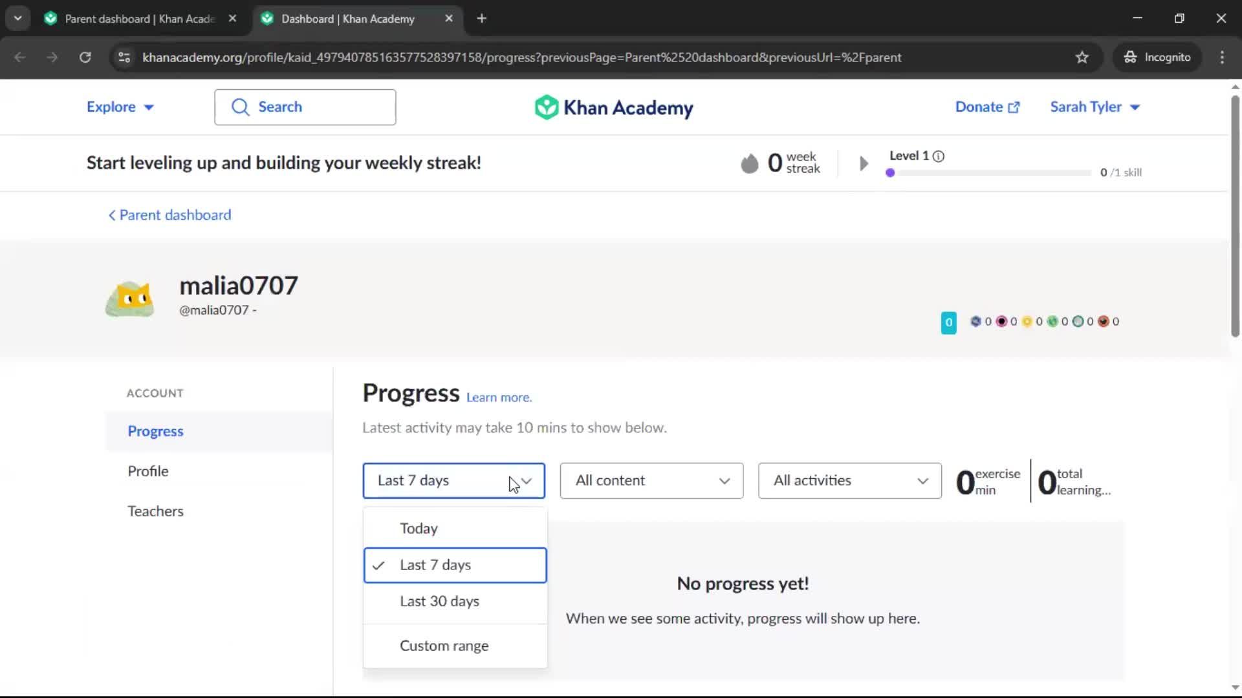This screenshot has width=1242, height=698.
Task: Choose the checked Last 7 days option
Action: pyautogui.click(x=455, y=566)
